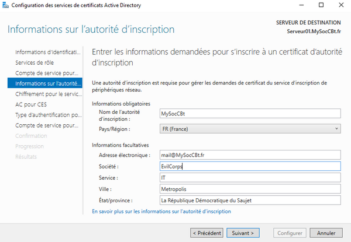351x242 pixels.
Task: Focus the Société field containing EvilCorps
Action: coord(250,166)
